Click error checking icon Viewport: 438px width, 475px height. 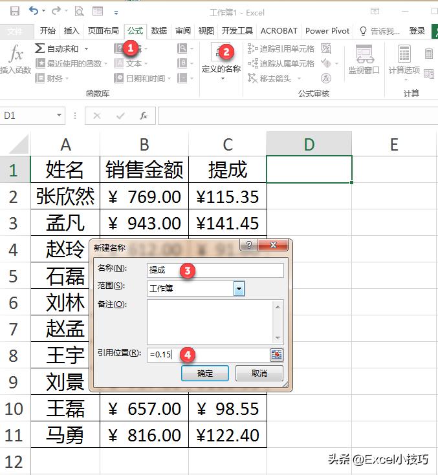[326, 63]
